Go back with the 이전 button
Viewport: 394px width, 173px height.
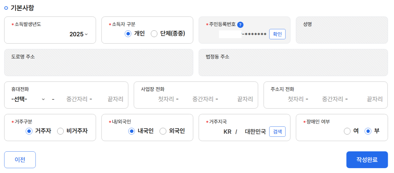coord(20,160)
